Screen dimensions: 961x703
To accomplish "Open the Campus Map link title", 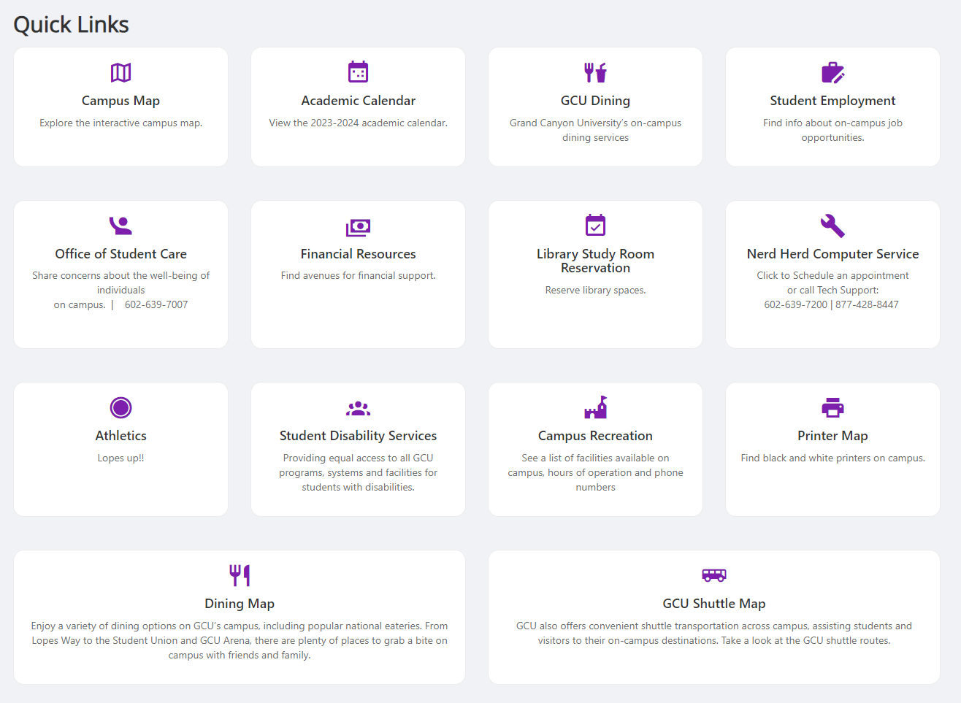I will (120, 101).
